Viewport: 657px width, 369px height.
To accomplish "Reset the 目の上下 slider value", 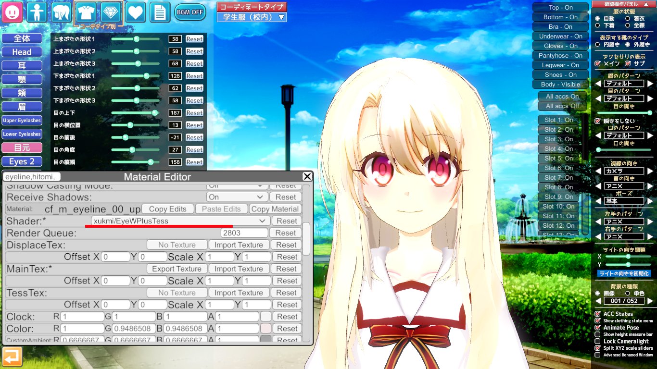I will (x=194, y=113).
